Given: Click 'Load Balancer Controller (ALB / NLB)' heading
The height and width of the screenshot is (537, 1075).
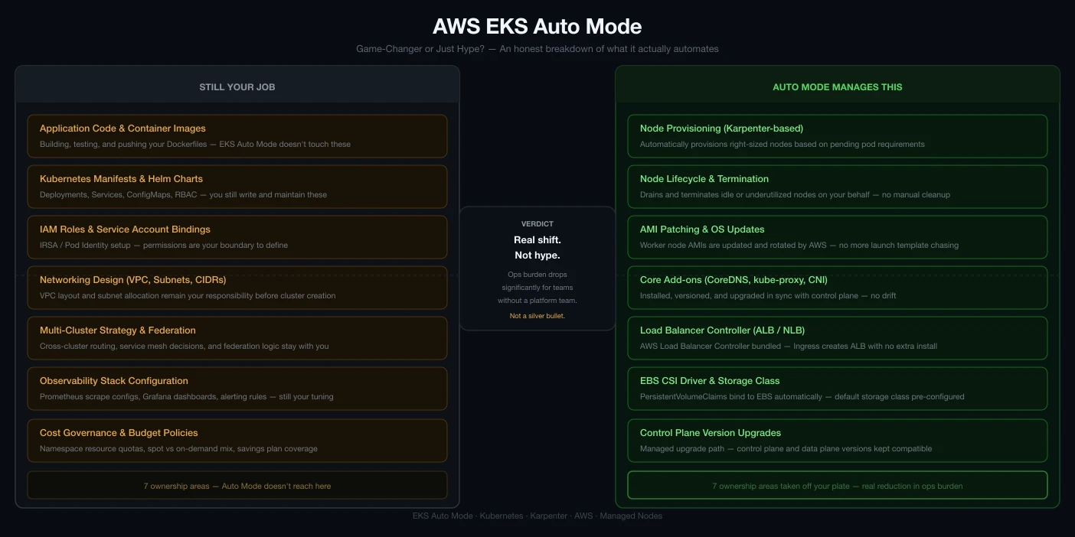Looking at the screenshot, I should click(x=722, y=330).
